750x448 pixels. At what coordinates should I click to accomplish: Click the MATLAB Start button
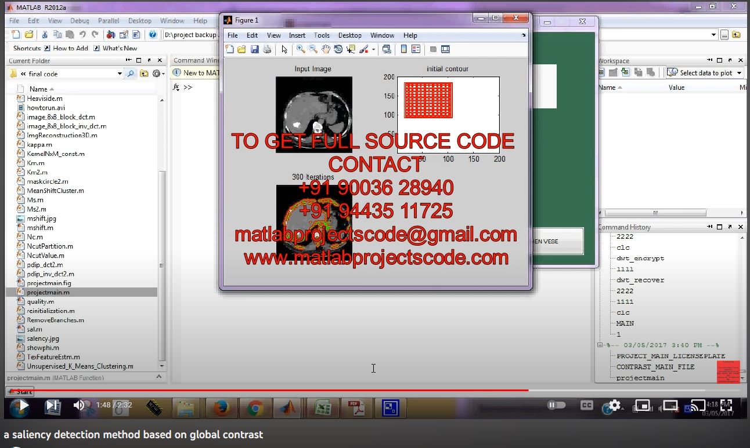click(x=20, y=392)
